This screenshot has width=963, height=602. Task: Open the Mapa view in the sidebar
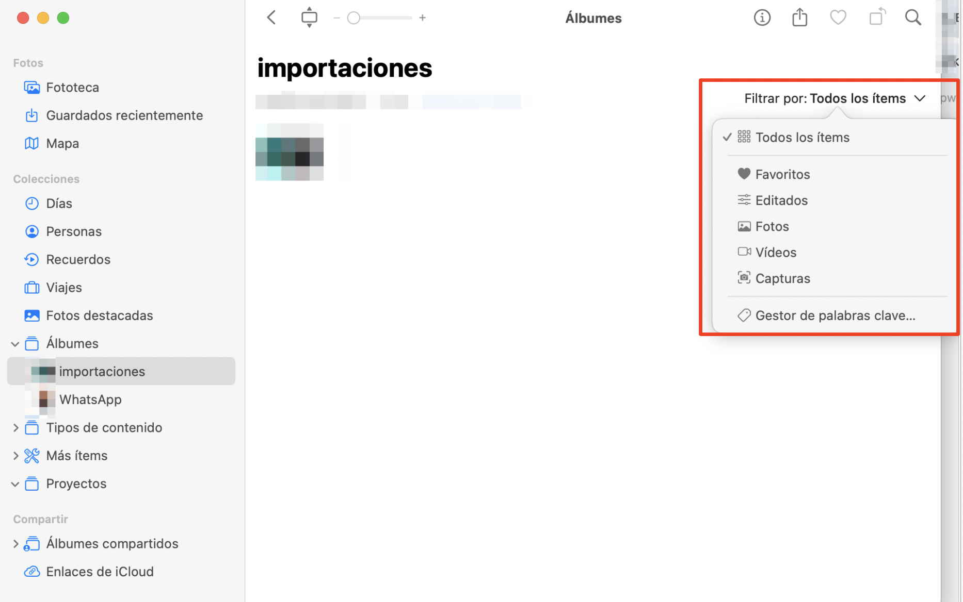62,143
